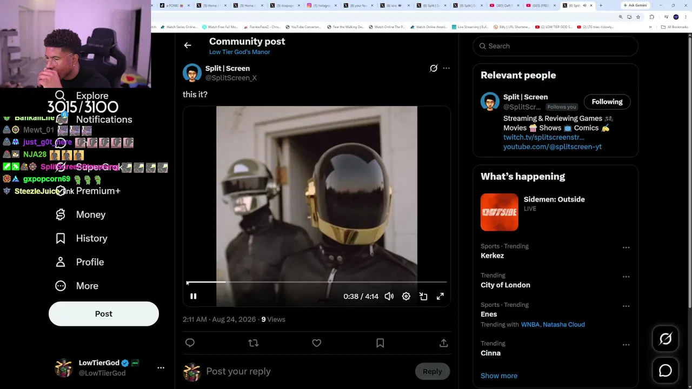Screen dimensions: 692x389
Task: Open the floating messages chat button
Action: pyautogui.click(x=666, y=371)
